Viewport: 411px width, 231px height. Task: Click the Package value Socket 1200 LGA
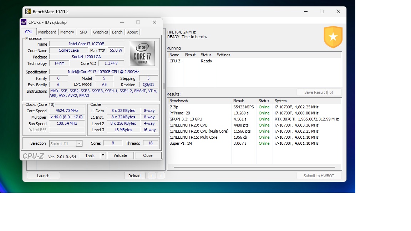click(x=86, y=57)
